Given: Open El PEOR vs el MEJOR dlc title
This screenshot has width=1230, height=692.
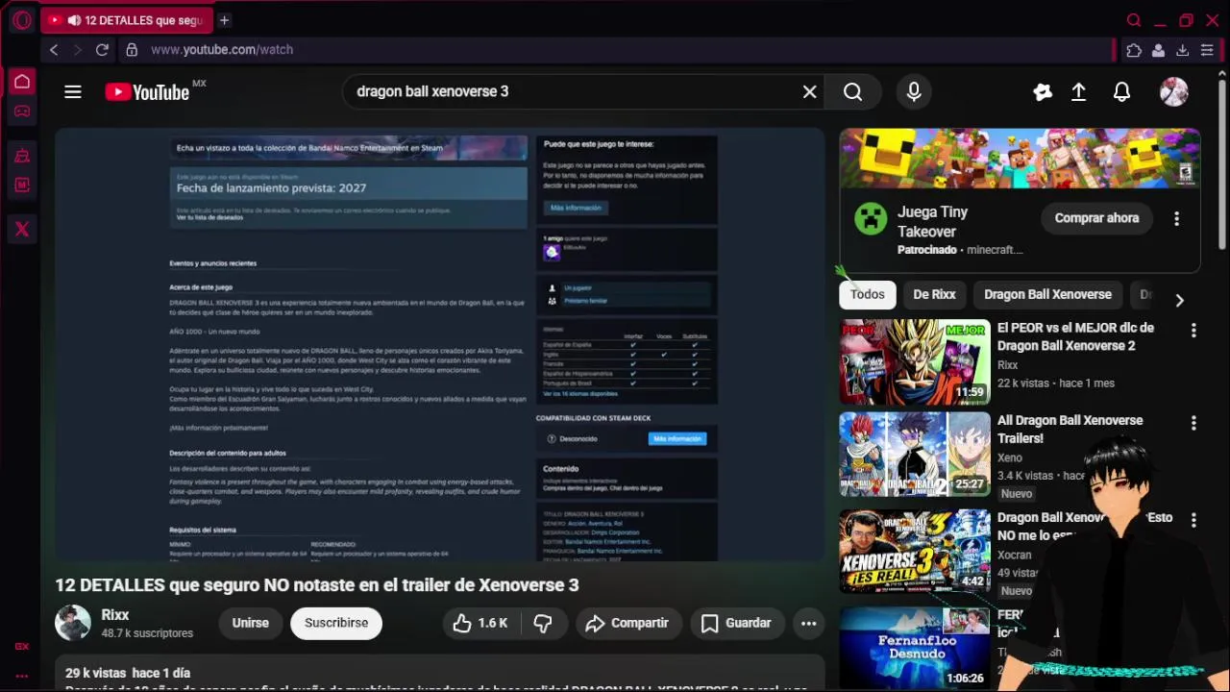Looking at the screenshot, I should (x=1075, y=336).
